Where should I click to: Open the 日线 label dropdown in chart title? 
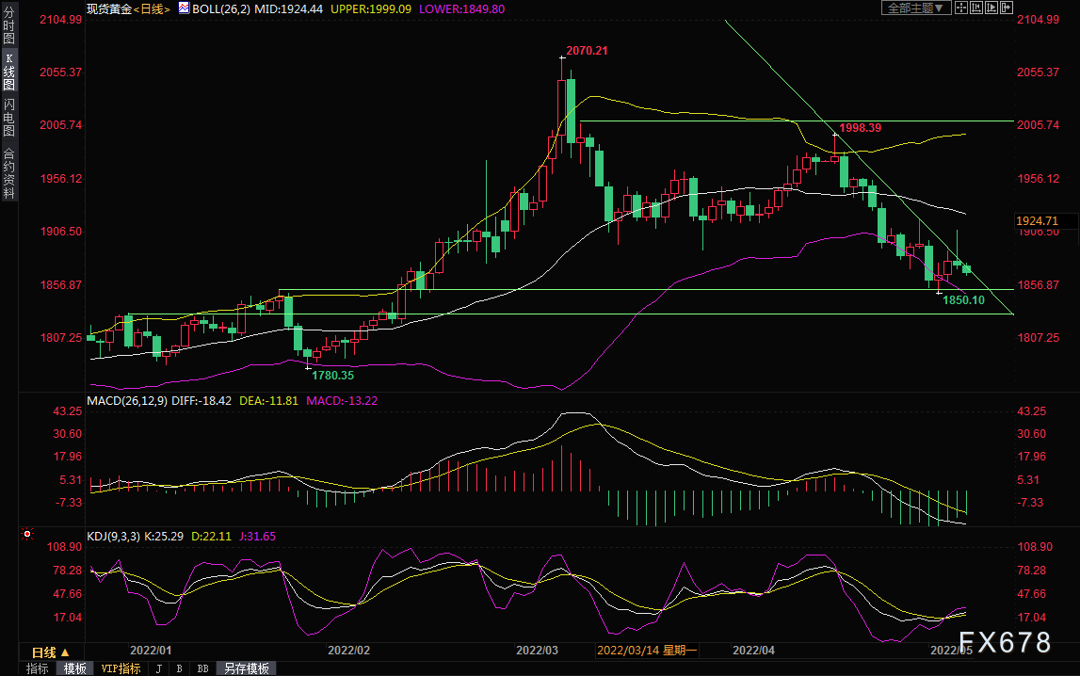pyautogui.click(x=152, y=9)
